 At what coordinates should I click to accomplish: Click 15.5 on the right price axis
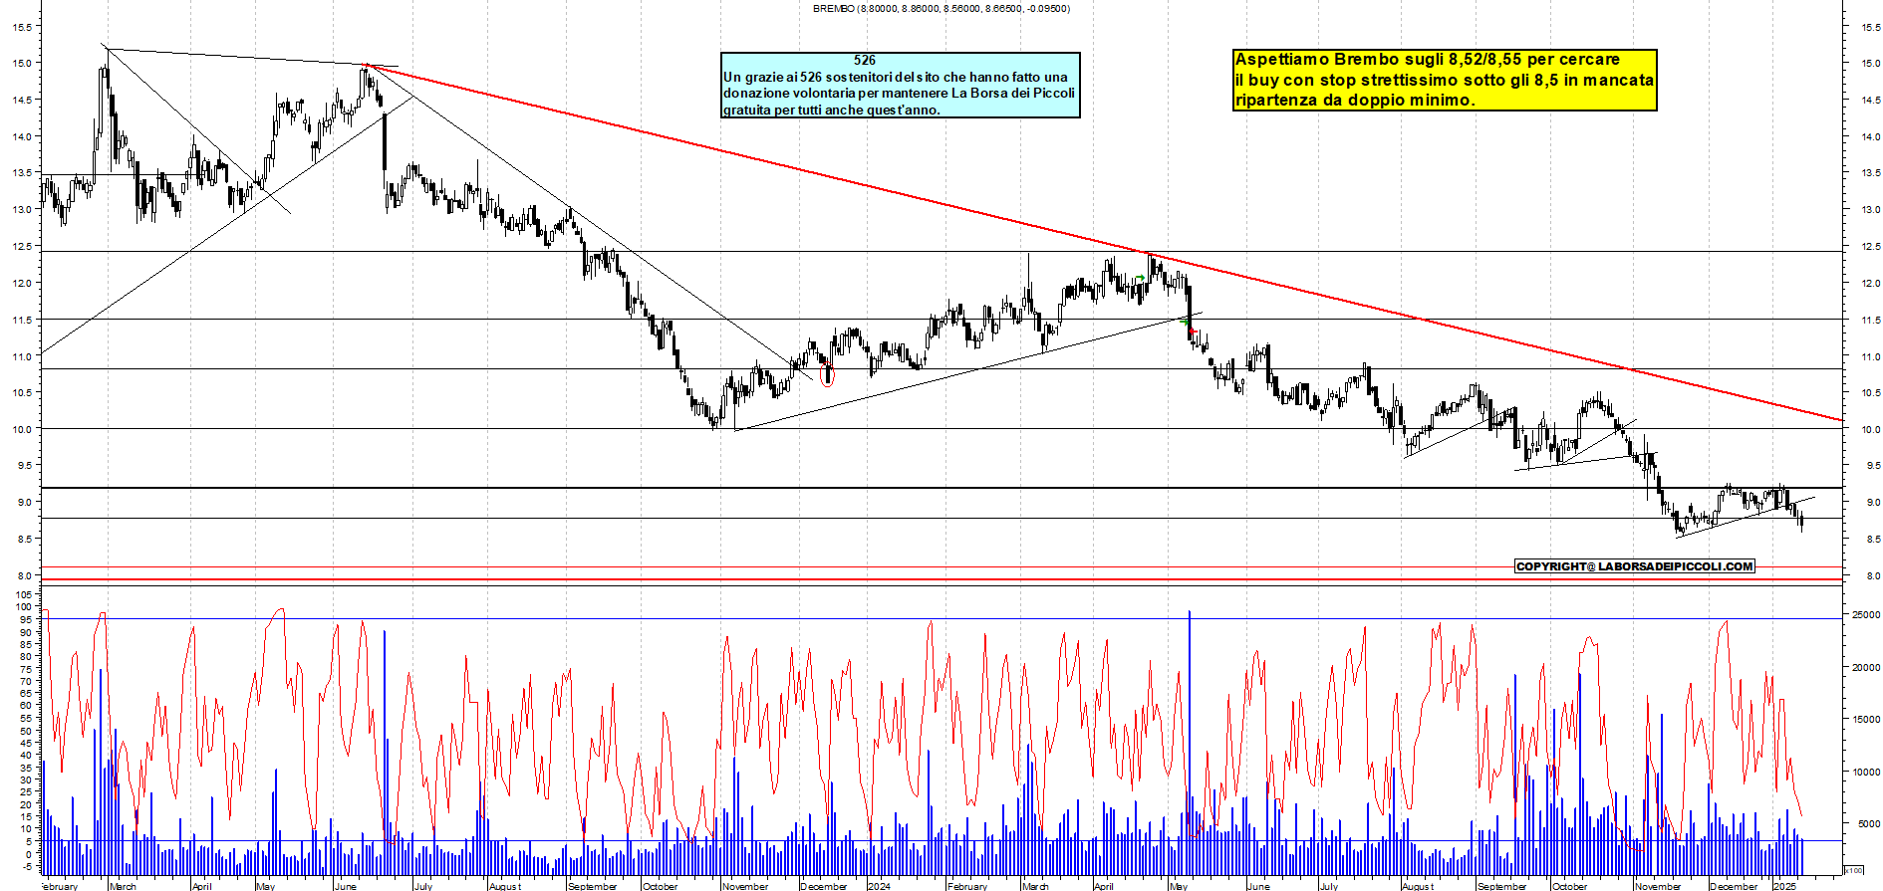click(x=1870, y=27)
